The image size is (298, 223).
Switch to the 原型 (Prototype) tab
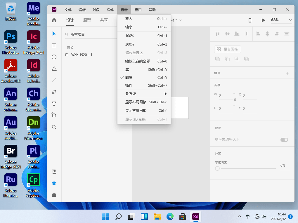[x=87, y=20]
